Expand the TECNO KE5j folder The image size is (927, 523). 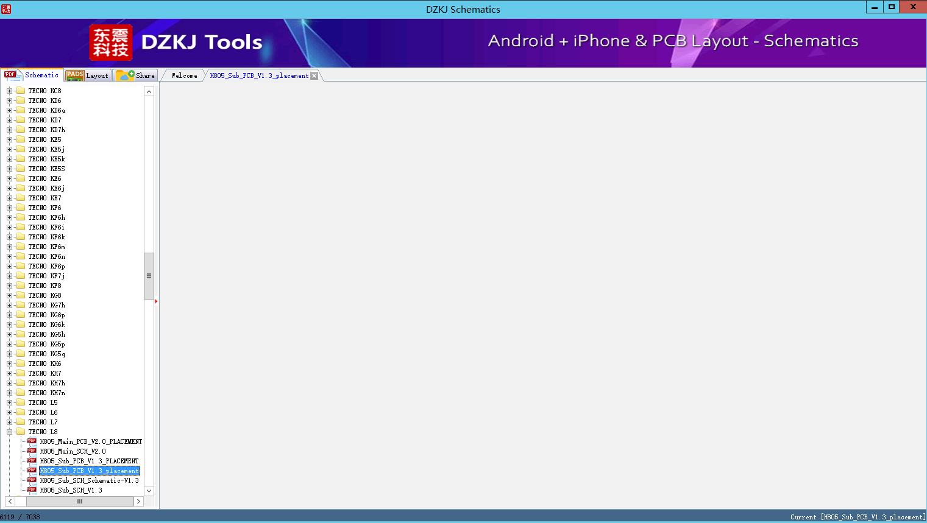click(9, 149)
